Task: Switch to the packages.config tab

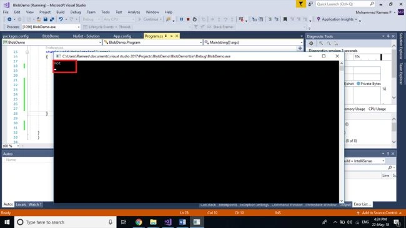Action: [x=16, y=36]
